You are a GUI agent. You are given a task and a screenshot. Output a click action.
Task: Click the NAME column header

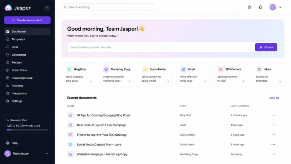(x=71, y=106)
